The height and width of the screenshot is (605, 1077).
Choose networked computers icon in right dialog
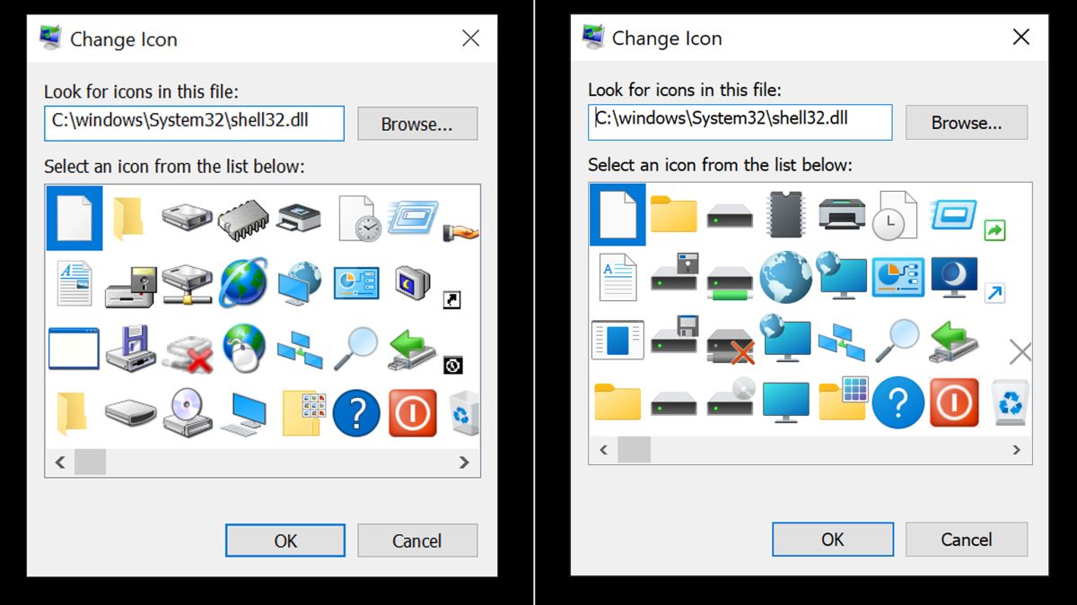click(x=842, y=341)
